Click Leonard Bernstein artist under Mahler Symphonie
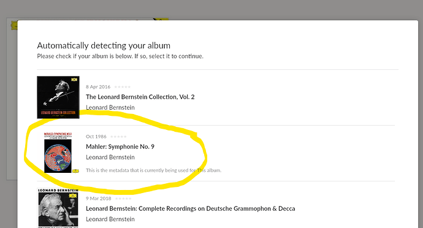This screenshot has width=423, height=228. point(110,157)
